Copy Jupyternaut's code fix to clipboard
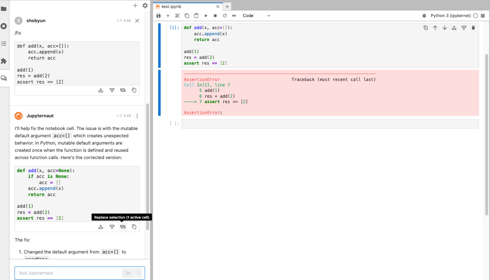 pos(134,227)
